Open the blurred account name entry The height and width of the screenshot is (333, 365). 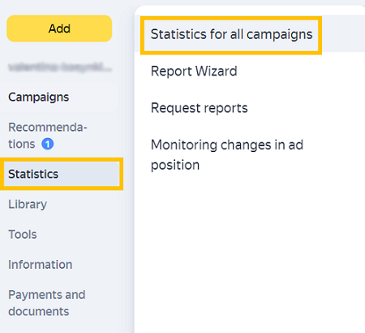(x=60, y=67)
